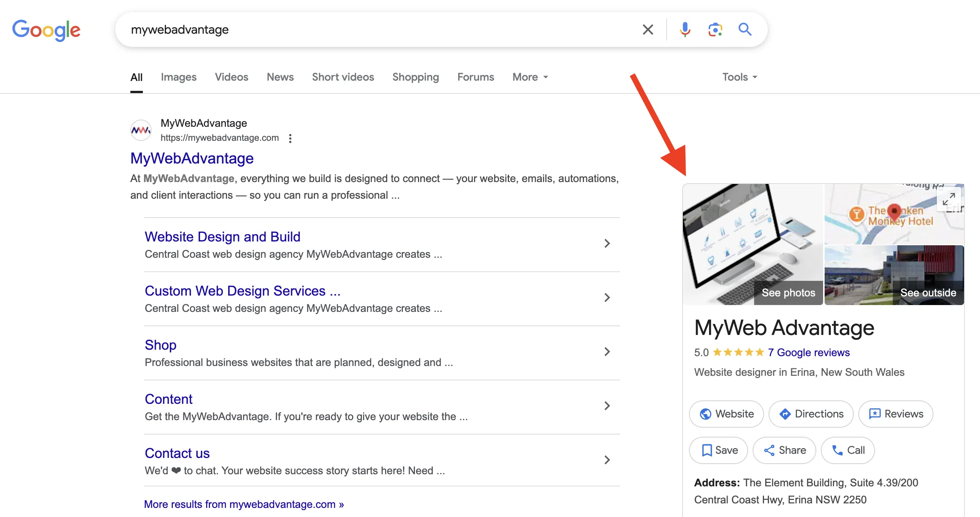Expand chevron on Website Design and Build row
The image size is (980, 517).
click(607, 243)
